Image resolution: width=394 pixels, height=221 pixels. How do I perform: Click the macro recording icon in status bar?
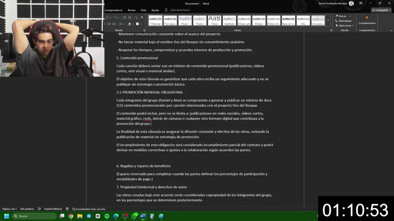coord(67,209)
